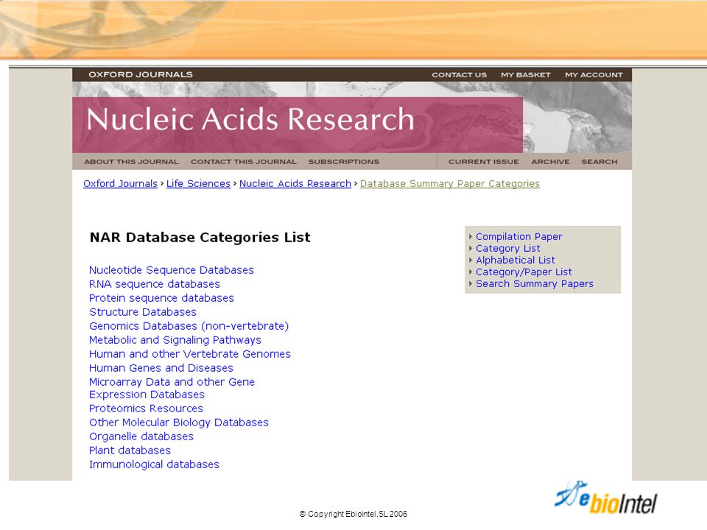
Task: Open My Basket in top bar
Action: click(526, 75)
